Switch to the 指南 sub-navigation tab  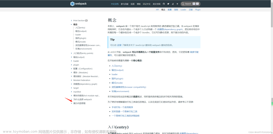point(176,10)
